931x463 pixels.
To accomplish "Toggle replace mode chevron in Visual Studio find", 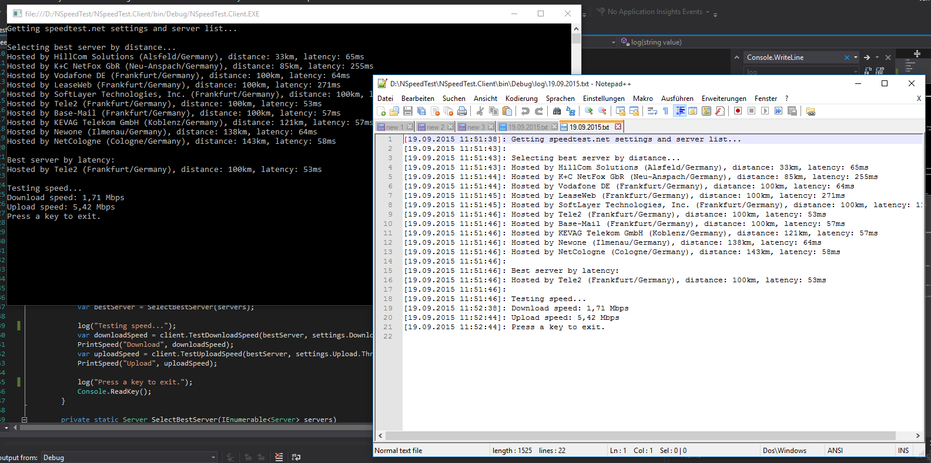I will click(736, 58).
